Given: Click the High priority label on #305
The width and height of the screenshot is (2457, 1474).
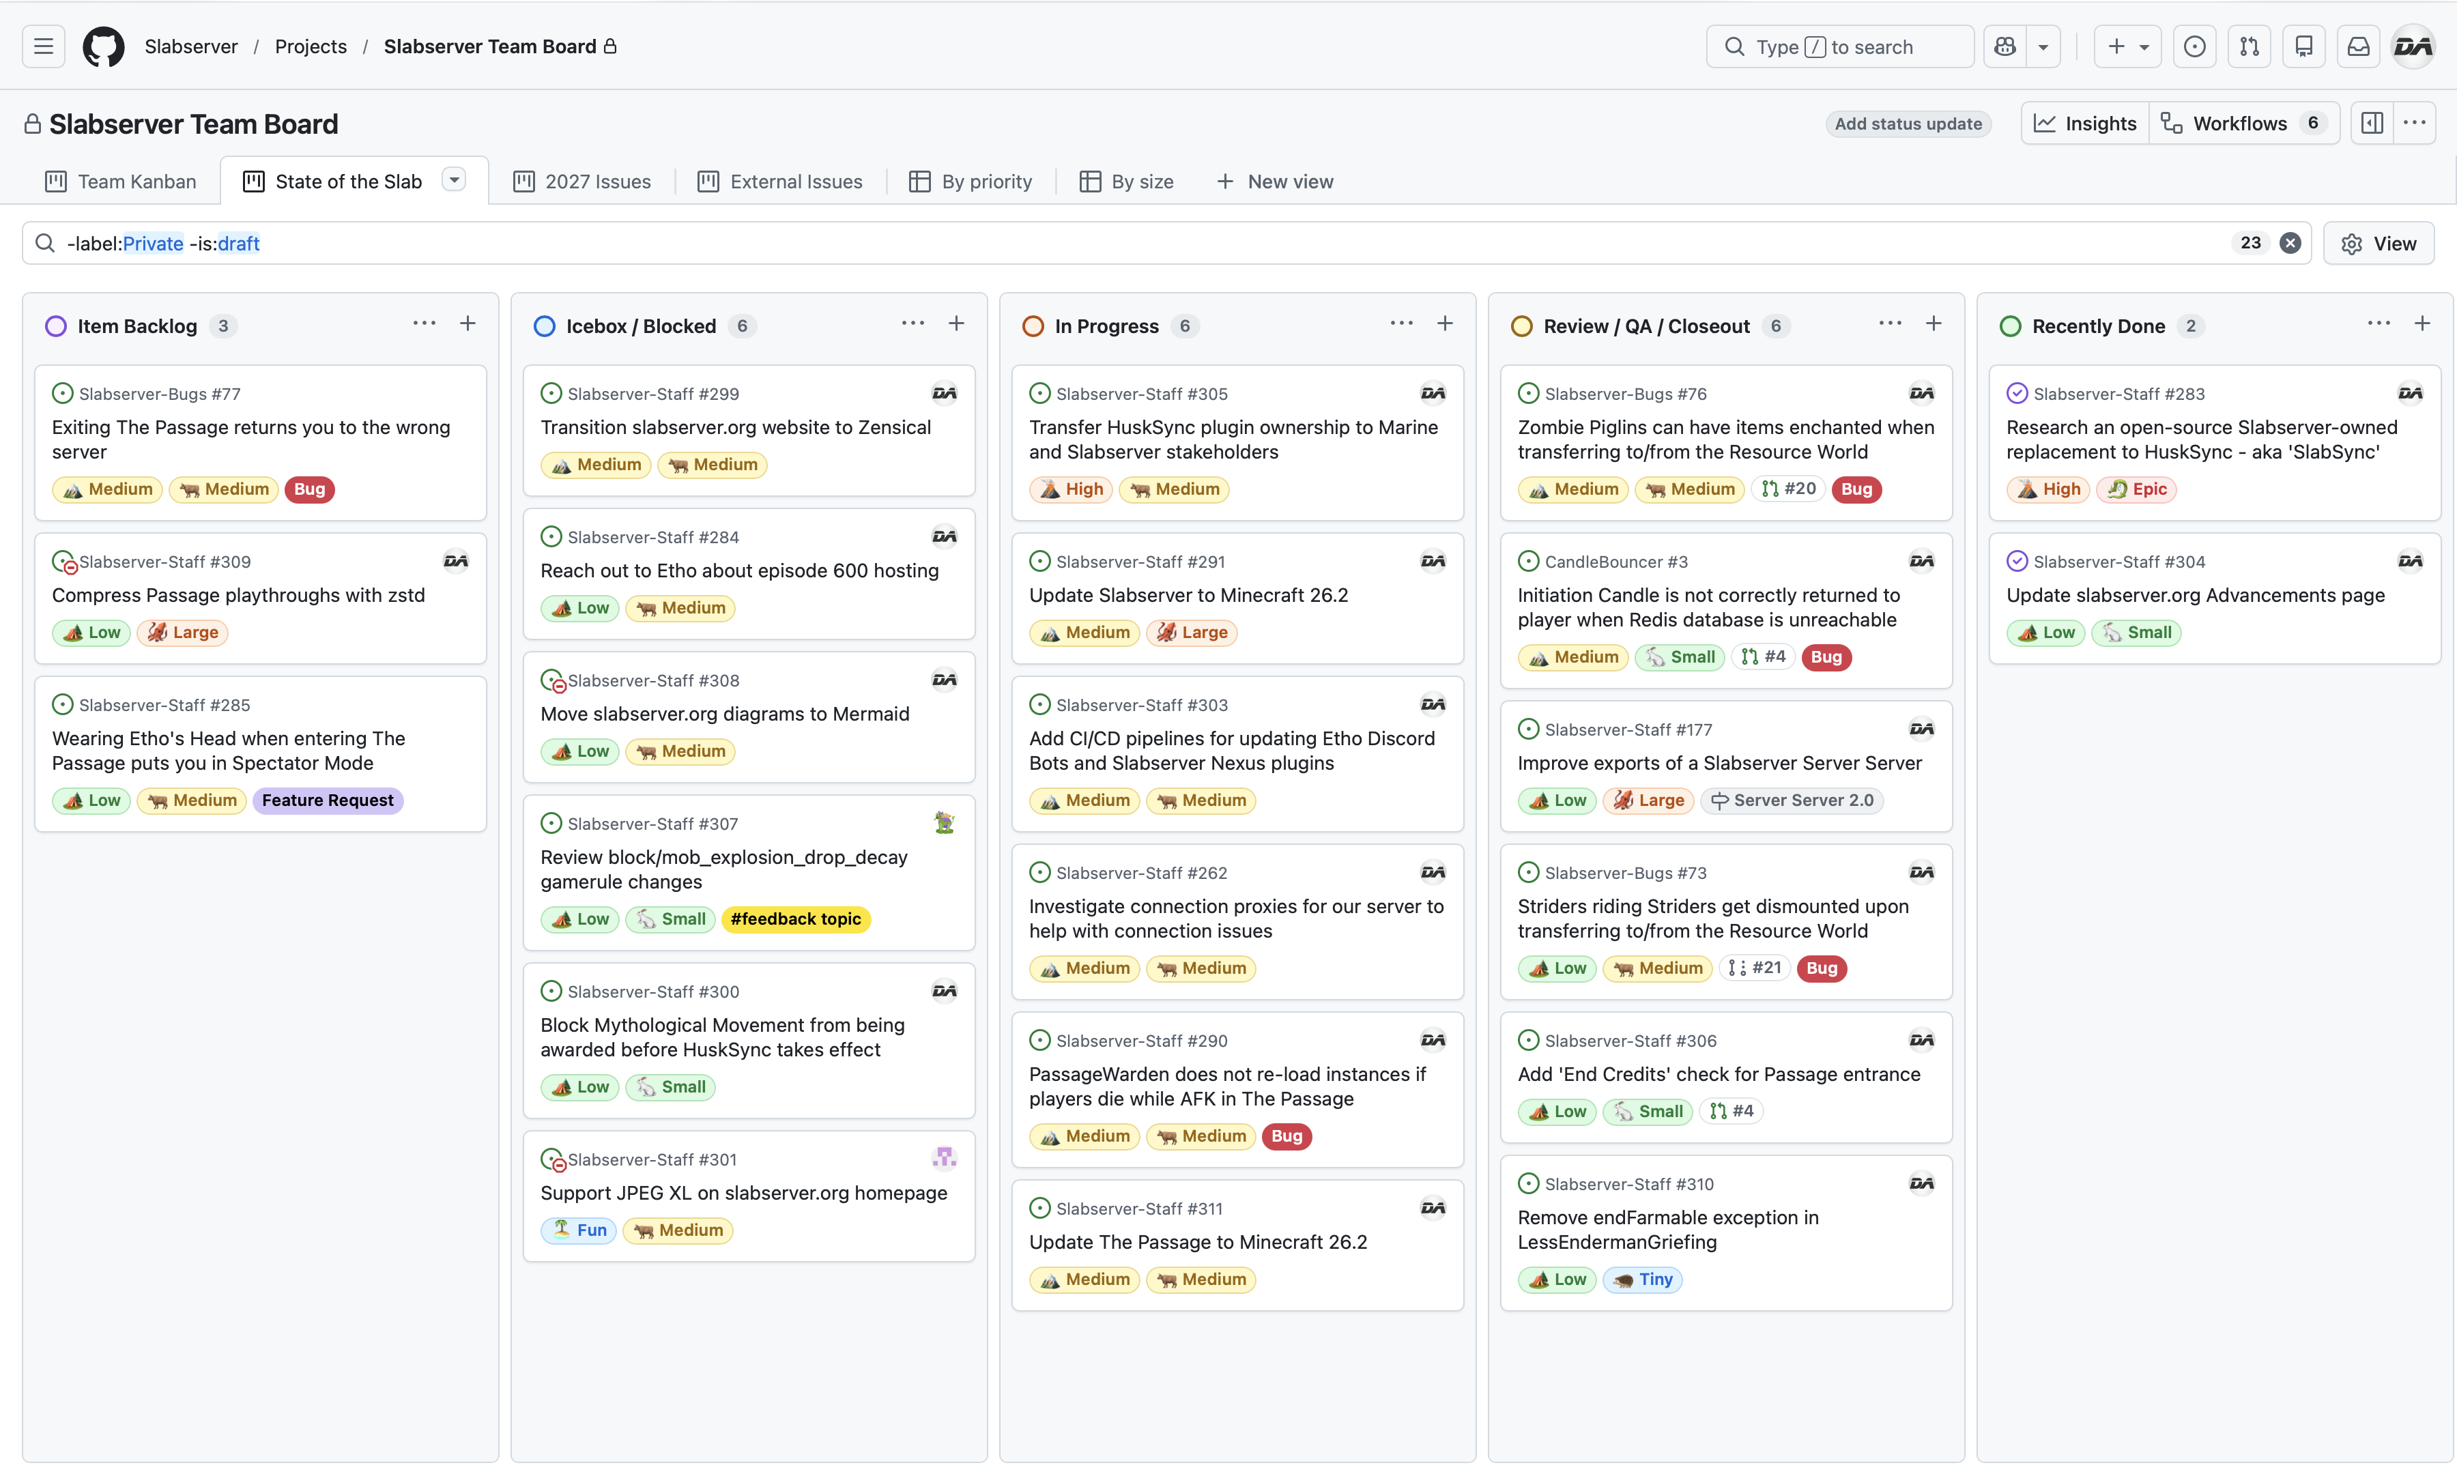Looking at the screenshot, I should 1071,489.
